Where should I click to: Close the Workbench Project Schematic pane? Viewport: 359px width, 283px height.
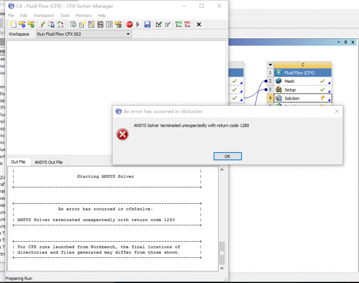353,42
